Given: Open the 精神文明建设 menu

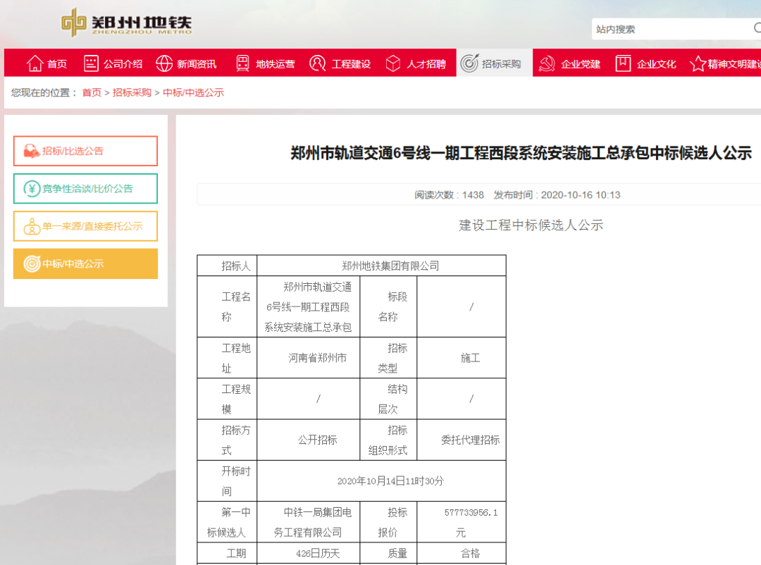Looking at the screenshot, I should point(725,63).
